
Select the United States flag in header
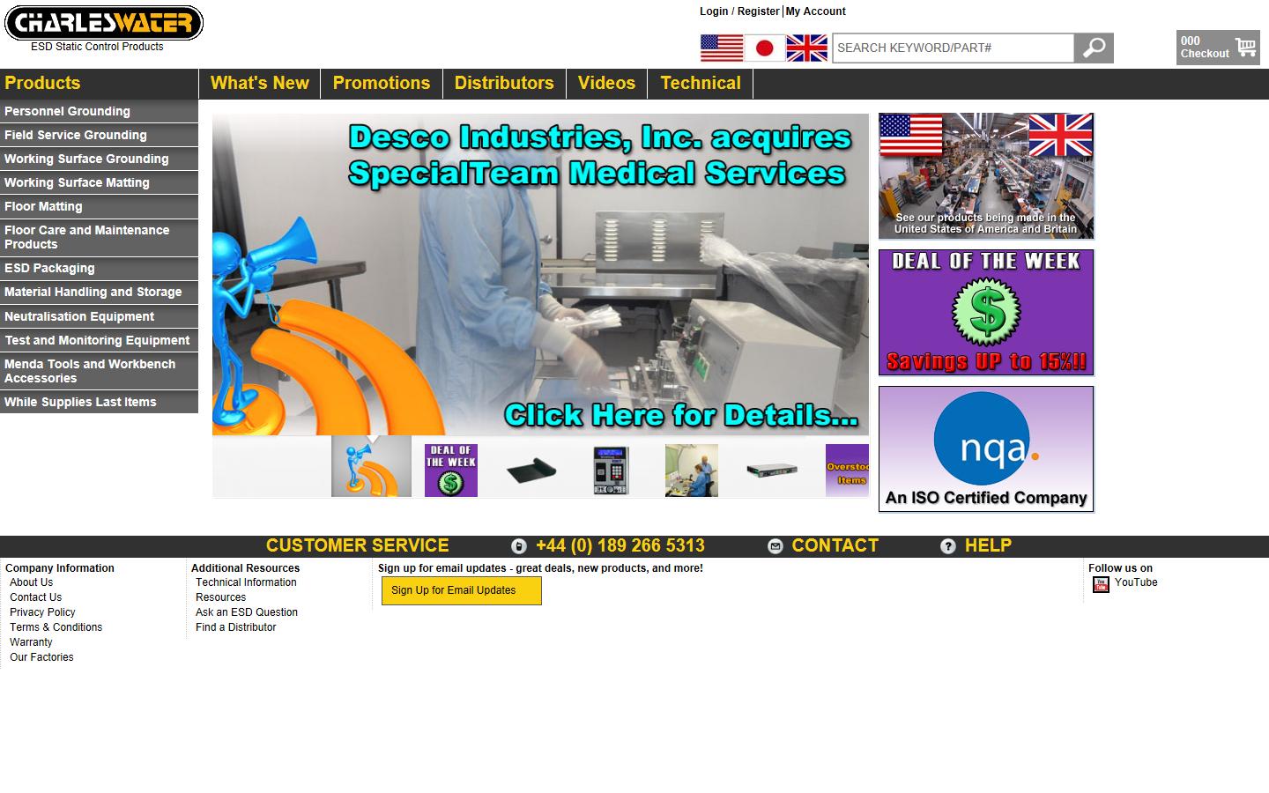pyautogui.click(x=721, y=48)
